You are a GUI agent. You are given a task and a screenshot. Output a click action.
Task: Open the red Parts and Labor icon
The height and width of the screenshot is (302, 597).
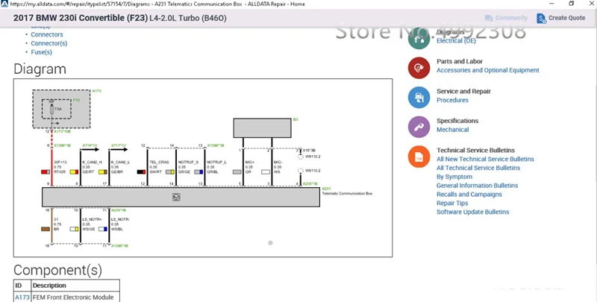tap(419, 68)
